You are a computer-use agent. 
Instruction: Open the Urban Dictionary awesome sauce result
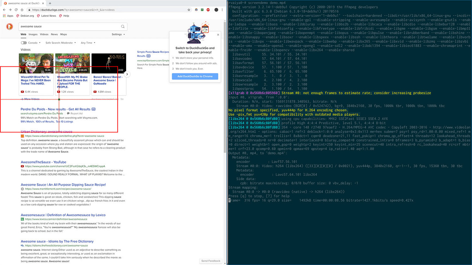(46, 132)
